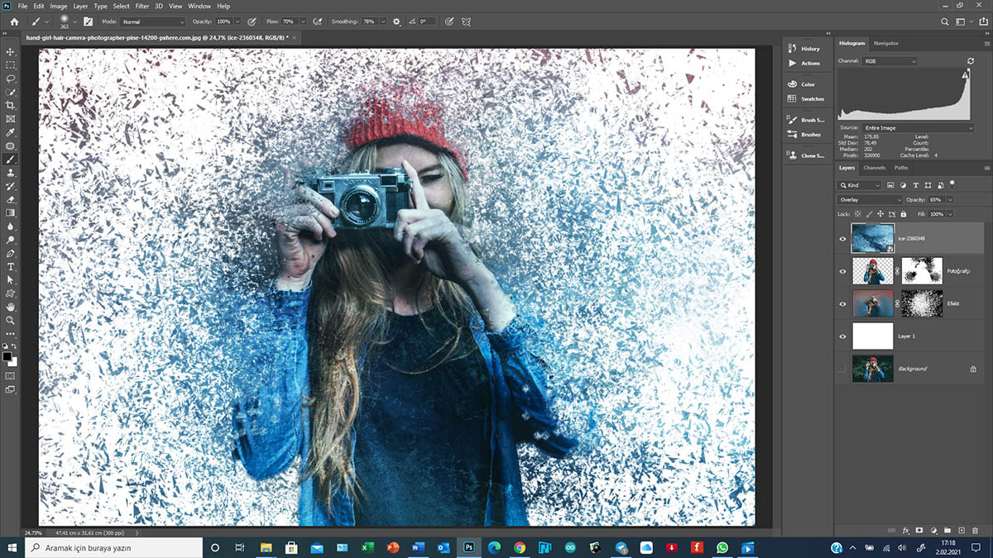Screen dimensions: 993x558
Task: Hide the ice-2360348 layer
Action: tap(842, 239)
